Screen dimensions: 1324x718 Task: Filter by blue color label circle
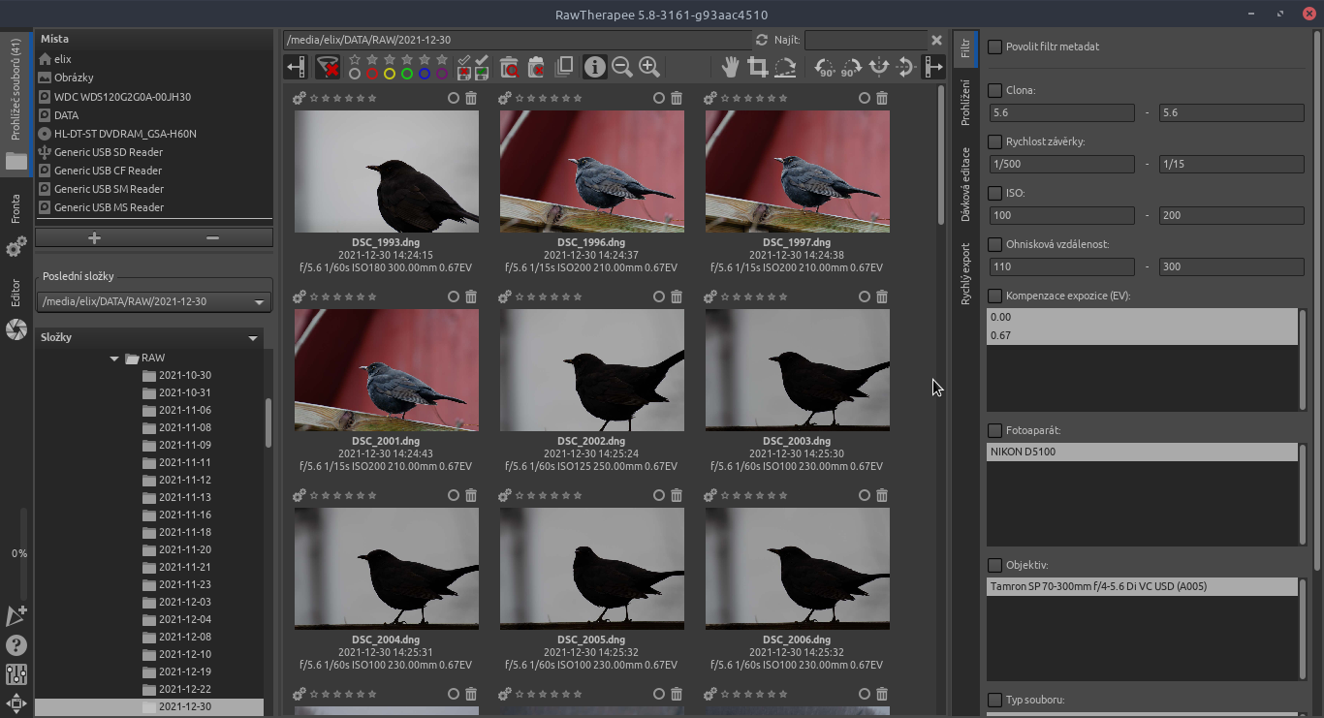[x=425, y=74]
